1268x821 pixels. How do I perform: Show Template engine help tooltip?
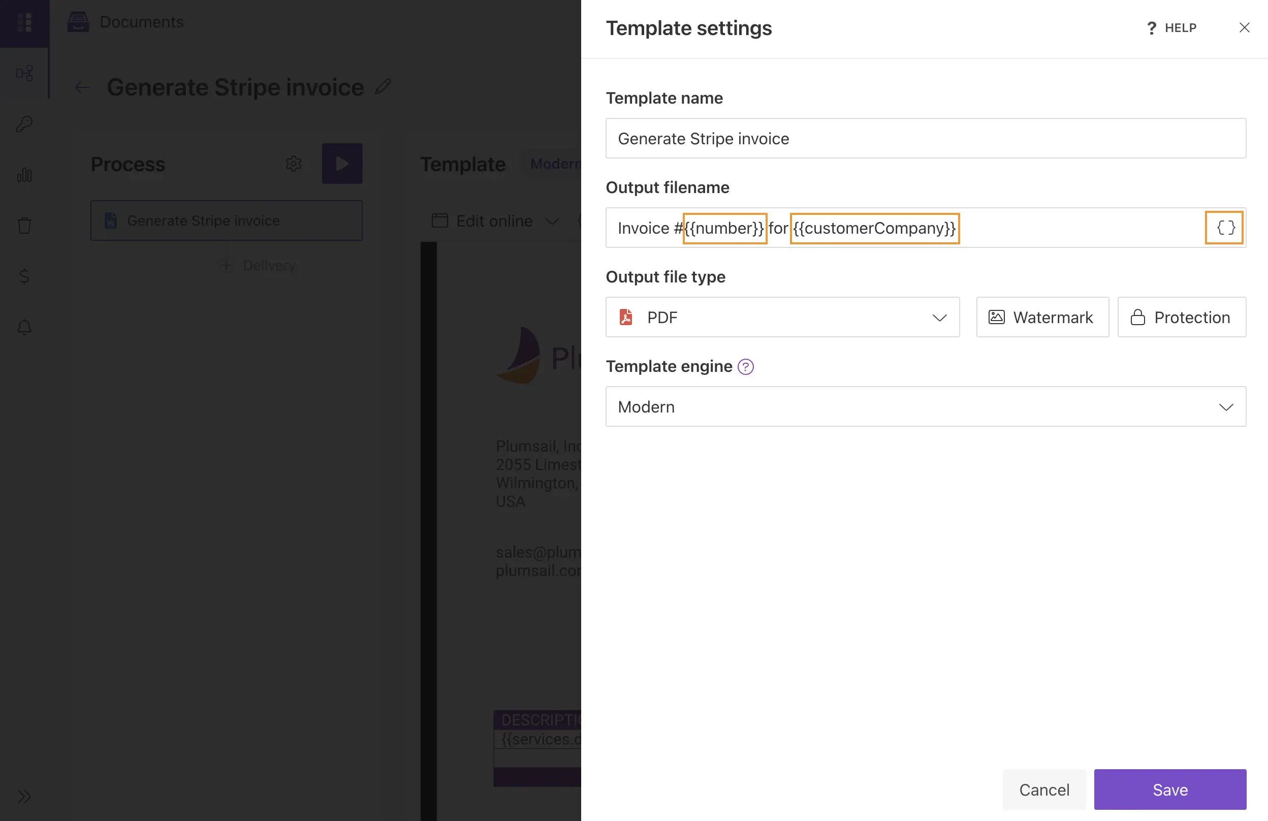[745, 367]
